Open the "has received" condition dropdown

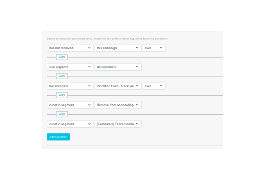coord(70,86)
